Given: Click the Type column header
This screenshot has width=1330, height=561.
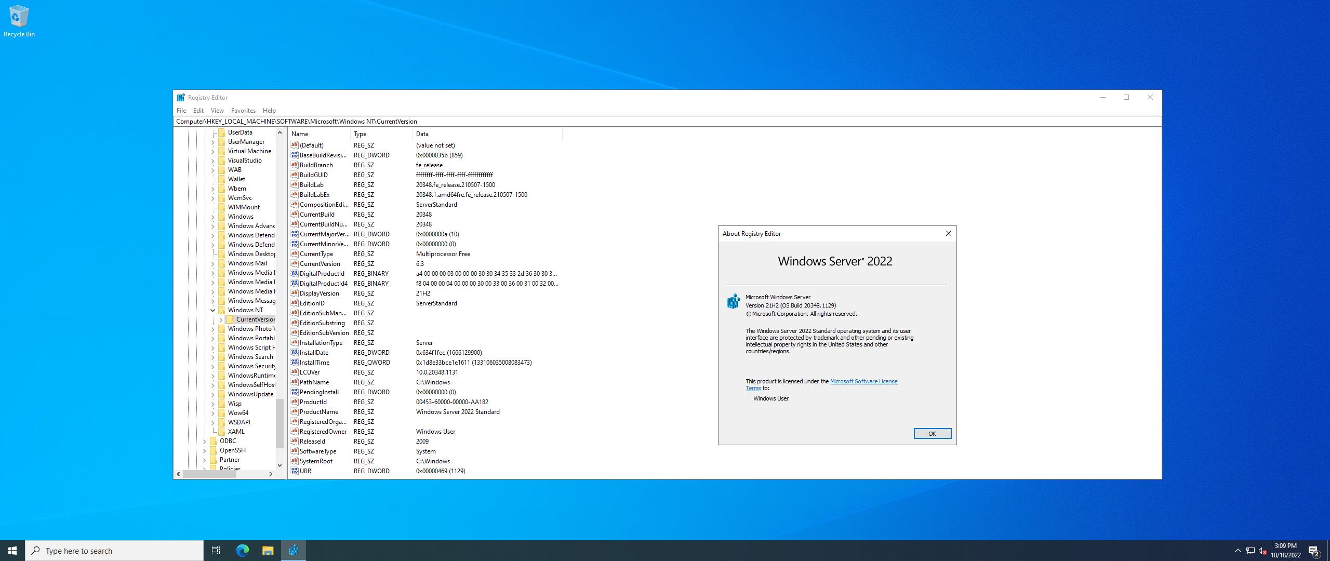Looking at the screenshot, I should point(381,133).
